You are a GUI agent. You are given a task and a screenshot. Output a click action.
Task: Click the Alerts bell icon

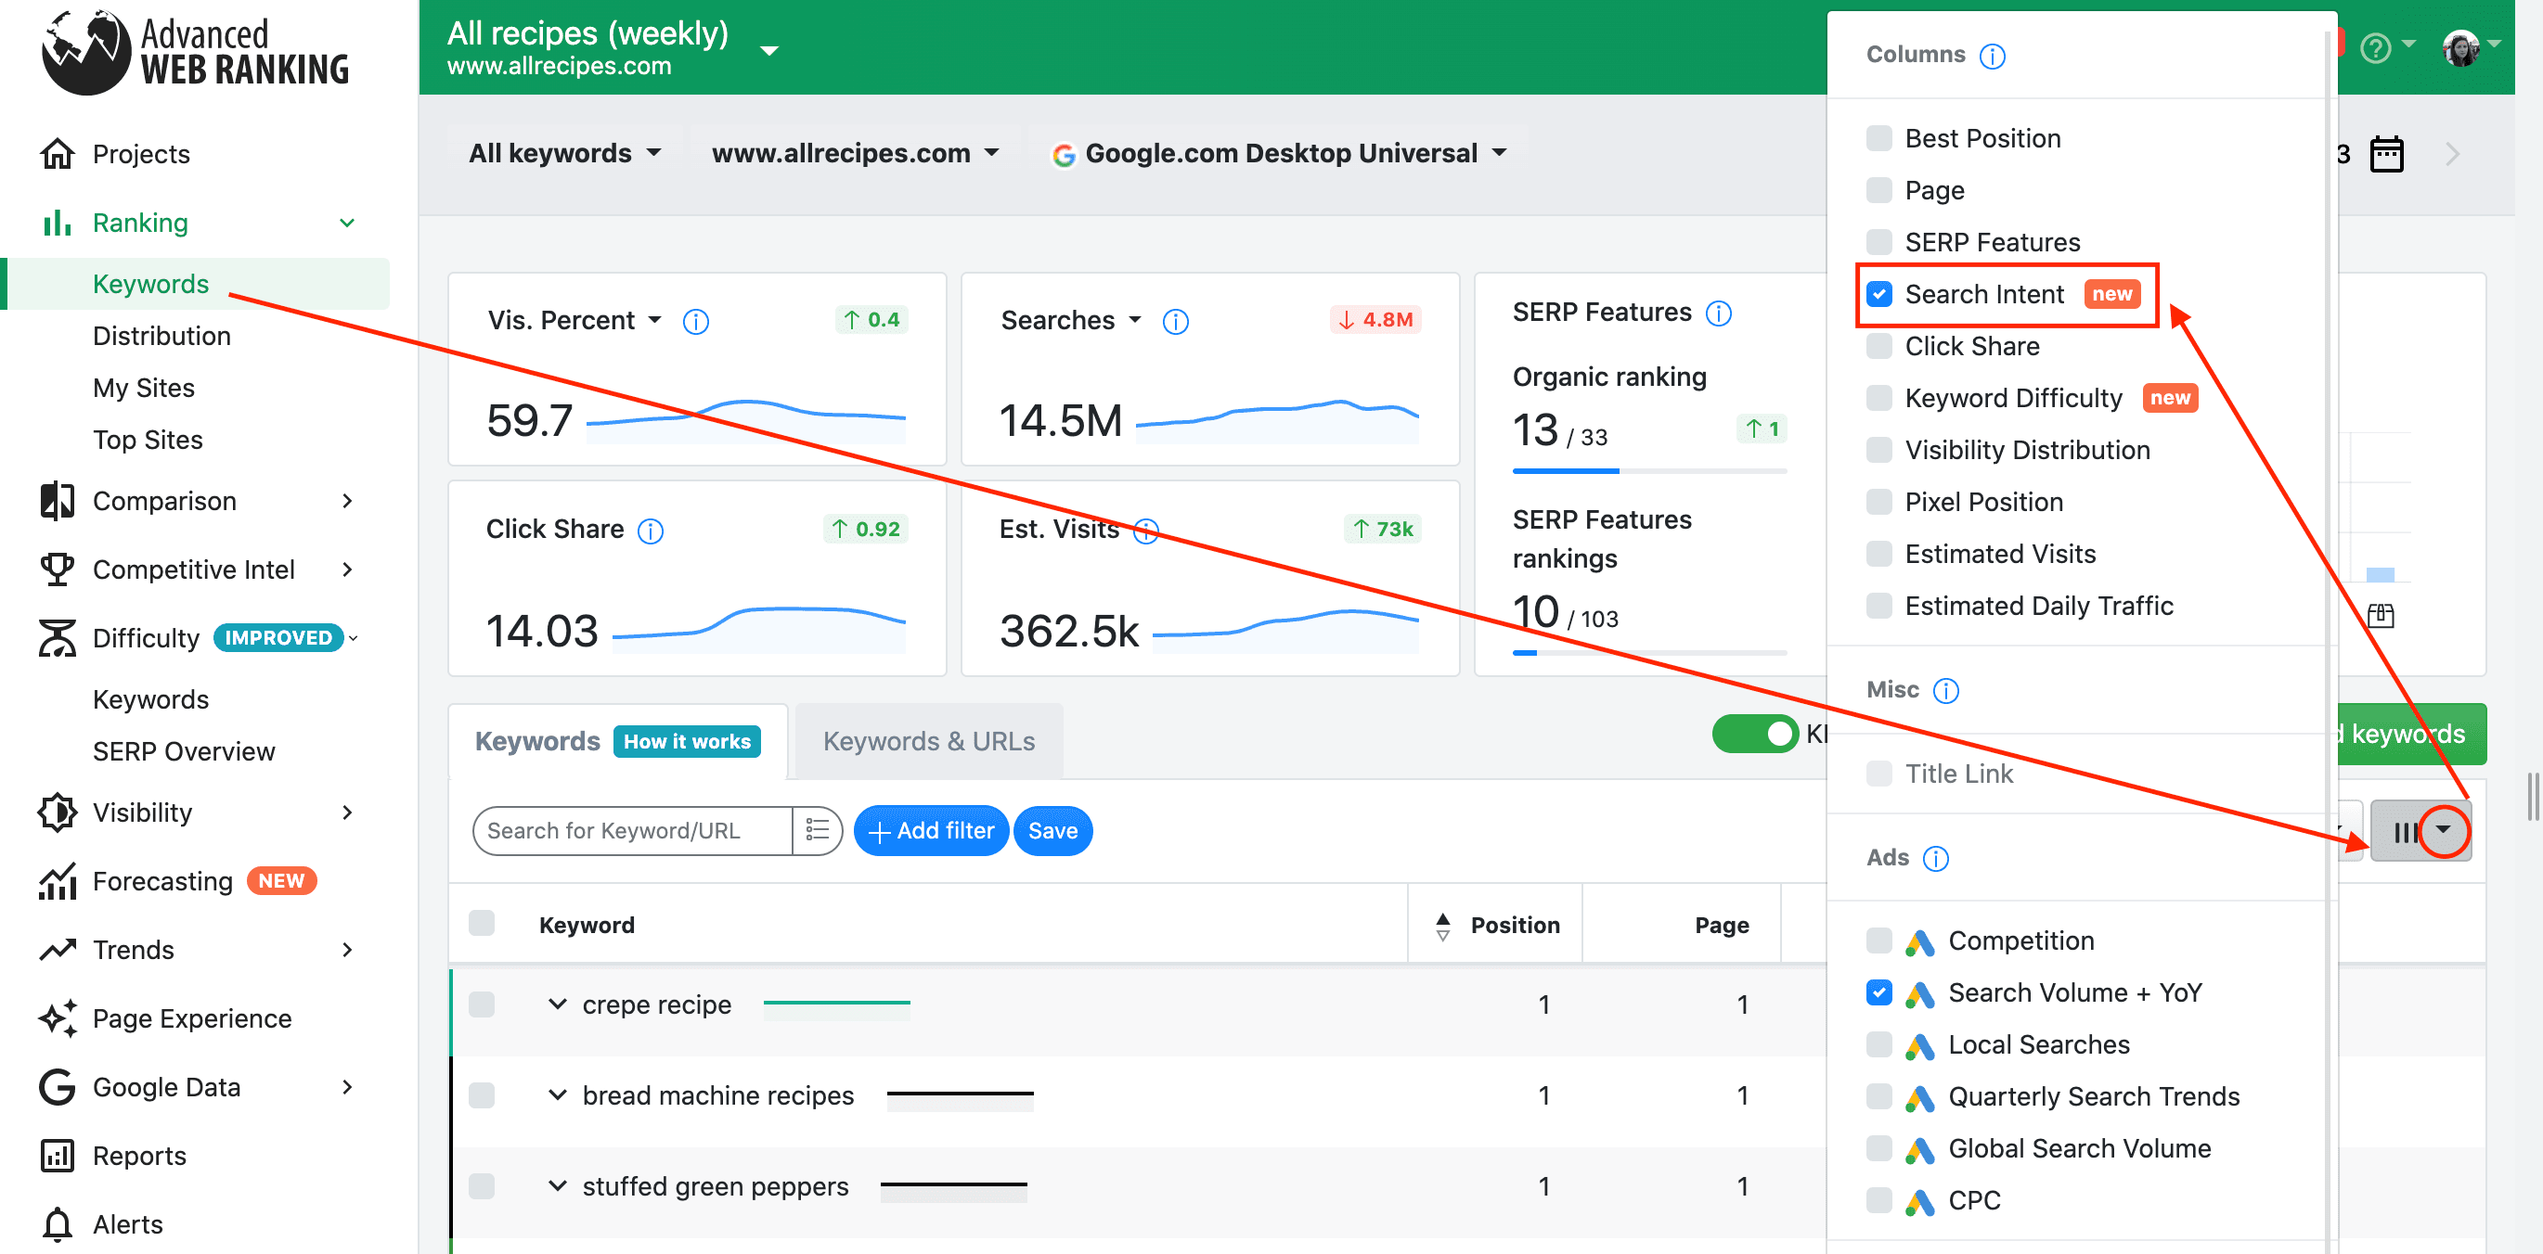click(58, 1224)
